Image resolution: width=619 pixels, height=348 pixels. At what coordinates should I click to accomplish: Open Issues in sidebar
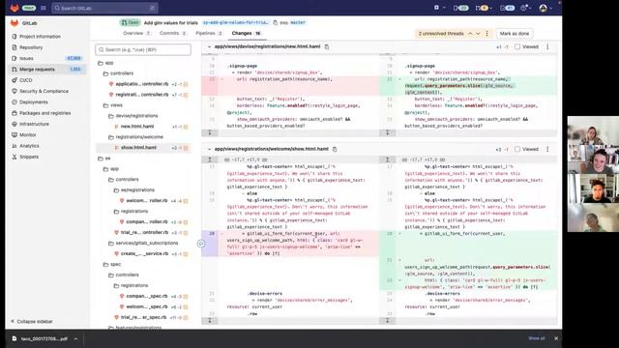26,58
